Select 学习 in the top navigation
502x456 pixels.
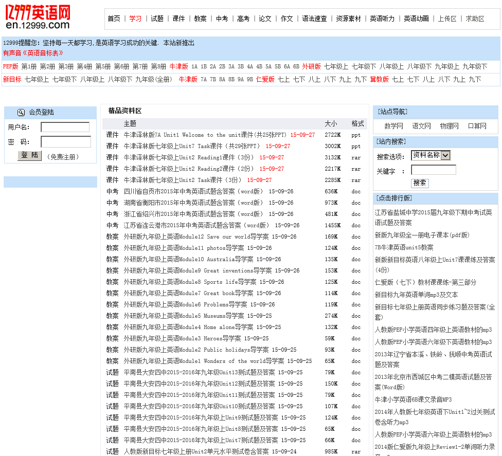pyautogui.click(x=135, y=19)
